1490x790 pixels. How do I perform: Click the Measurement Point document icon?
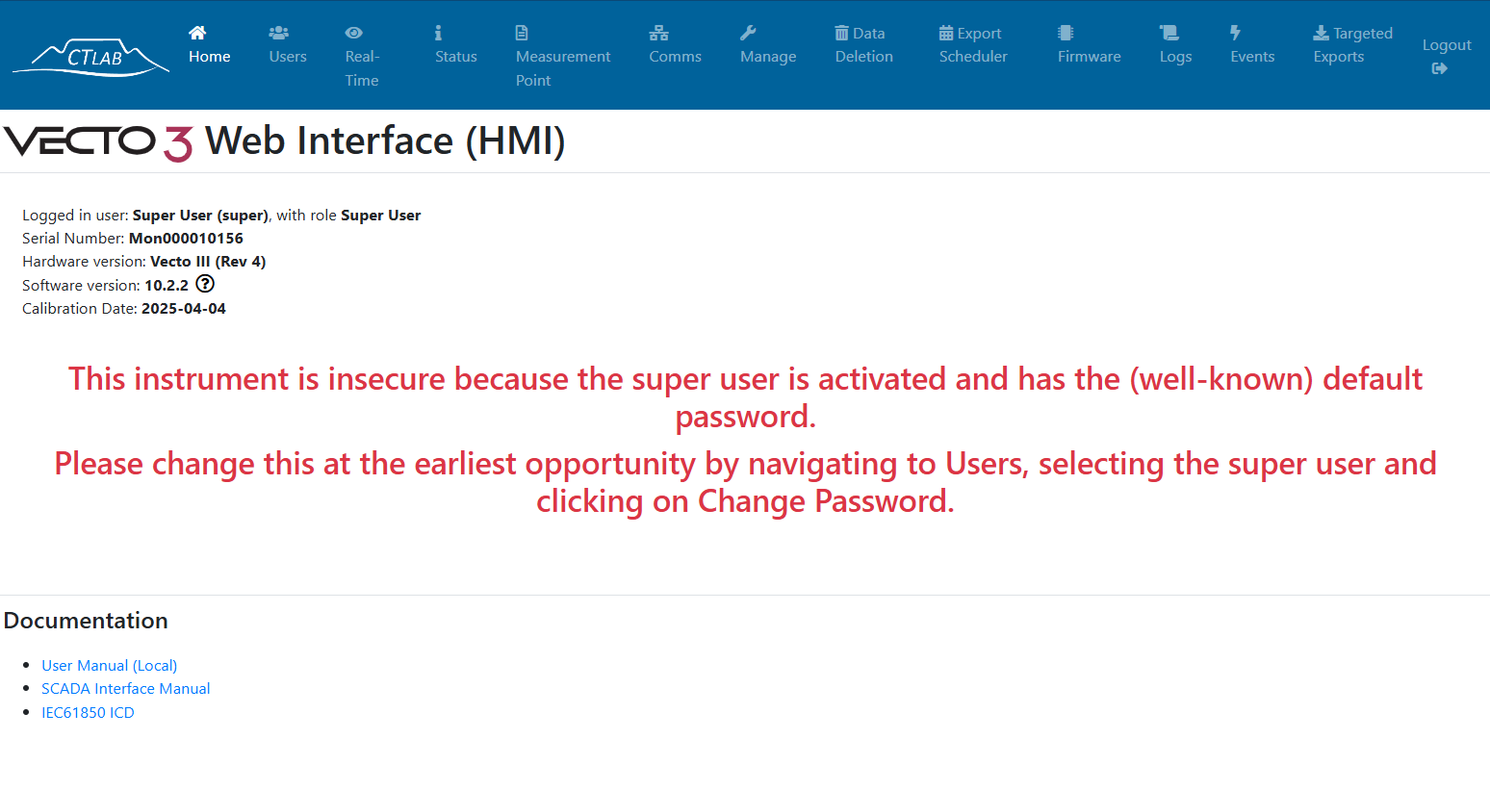pyautogui.click(x=522, y=33)
